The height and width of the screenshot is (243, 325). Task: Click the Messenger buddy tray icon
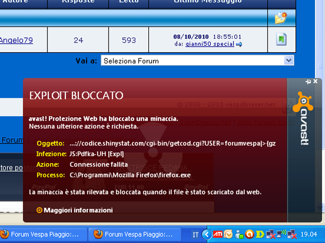[239, 234]
